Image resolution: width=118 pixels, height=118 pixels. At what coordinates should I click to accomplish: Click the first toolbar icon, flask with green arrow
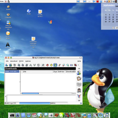pos(6,65)
